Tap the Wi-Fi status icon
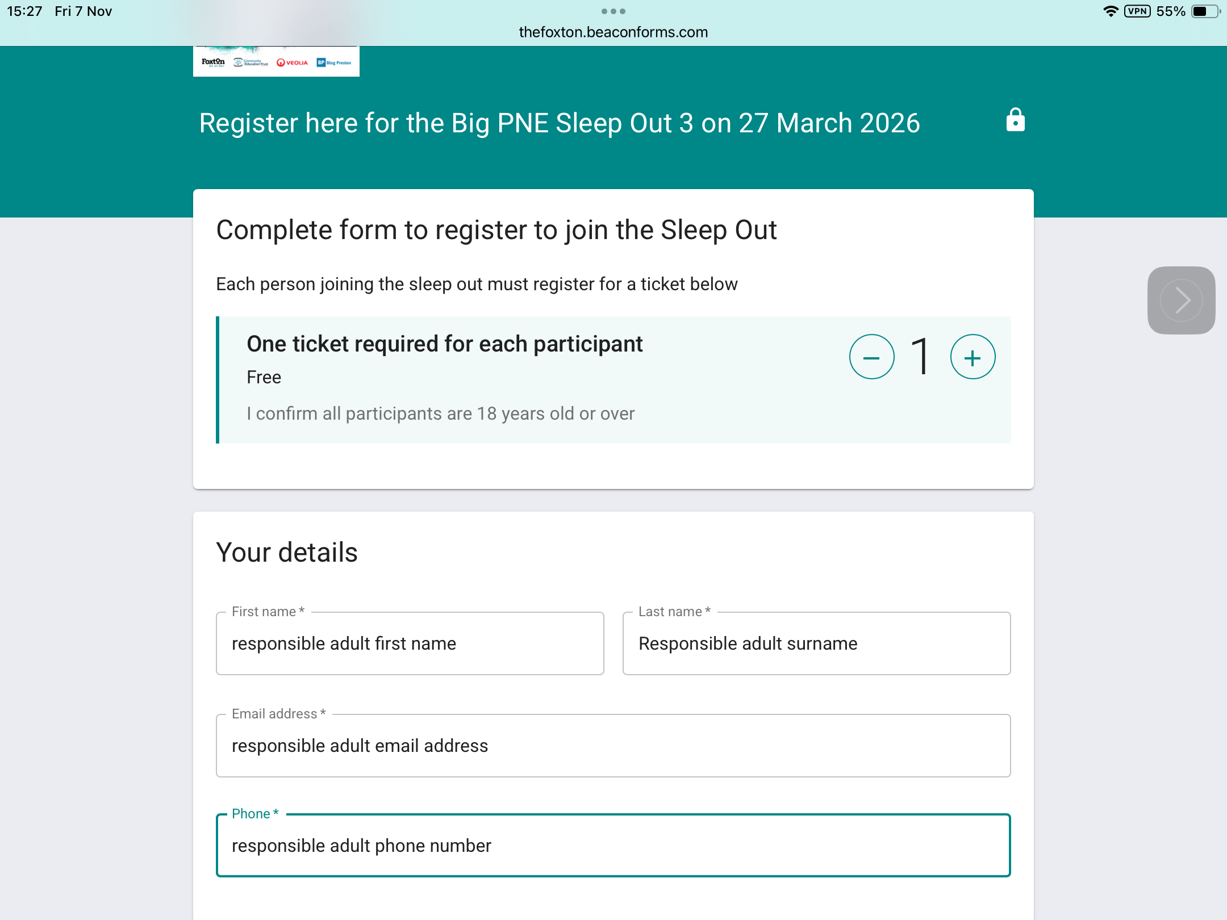 click(x=1111, y=11)
